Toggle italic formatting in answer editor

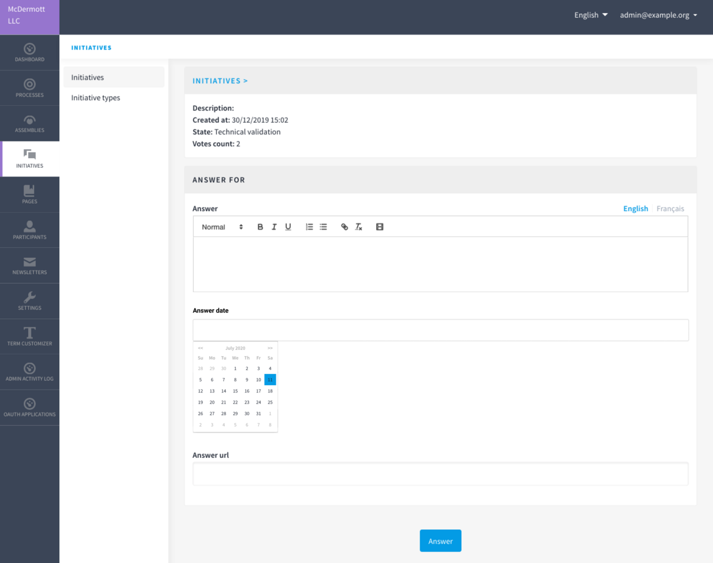coord(274,227)
